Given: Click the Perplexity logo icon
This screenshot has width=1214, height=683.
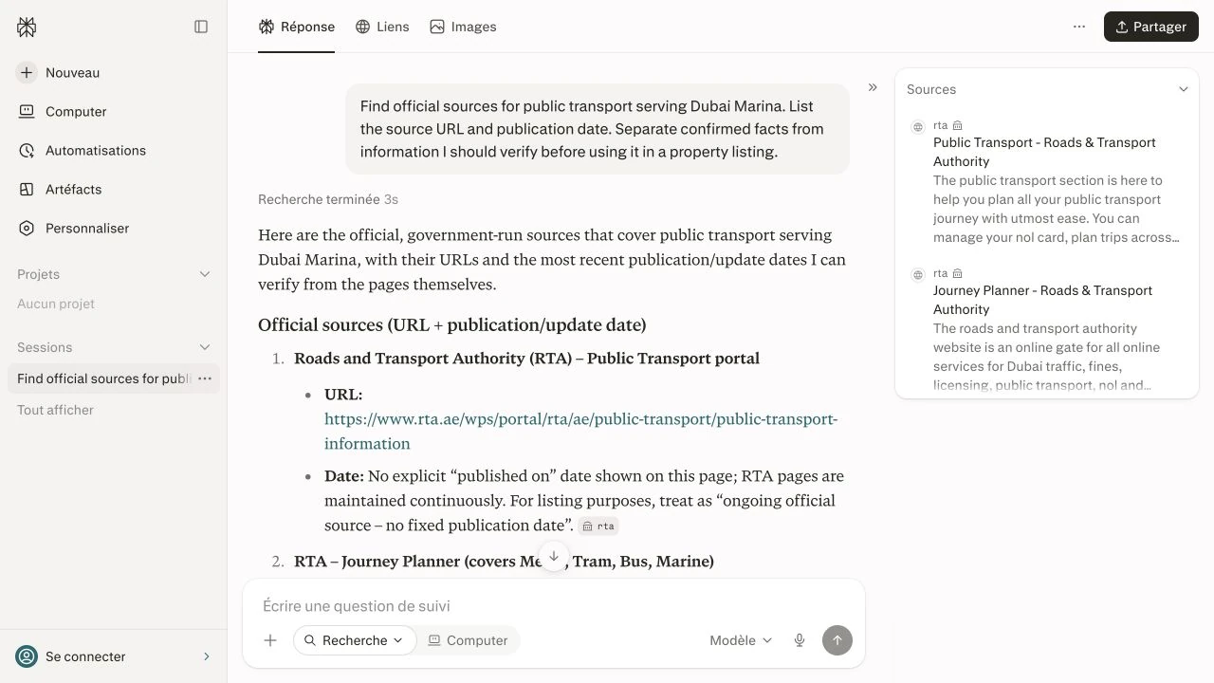Looking at the screenshot, I should [x=27, y=27].
